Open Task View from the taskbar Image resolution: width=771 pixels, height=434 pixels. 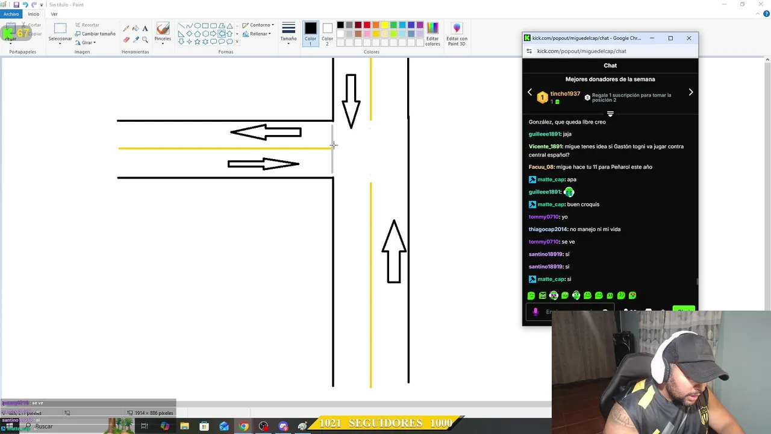[x=145, y=426]
